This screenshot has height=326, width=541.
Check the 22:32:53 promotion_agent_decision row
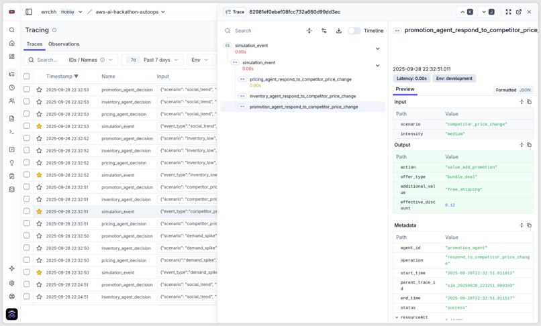tap(27, 89)
